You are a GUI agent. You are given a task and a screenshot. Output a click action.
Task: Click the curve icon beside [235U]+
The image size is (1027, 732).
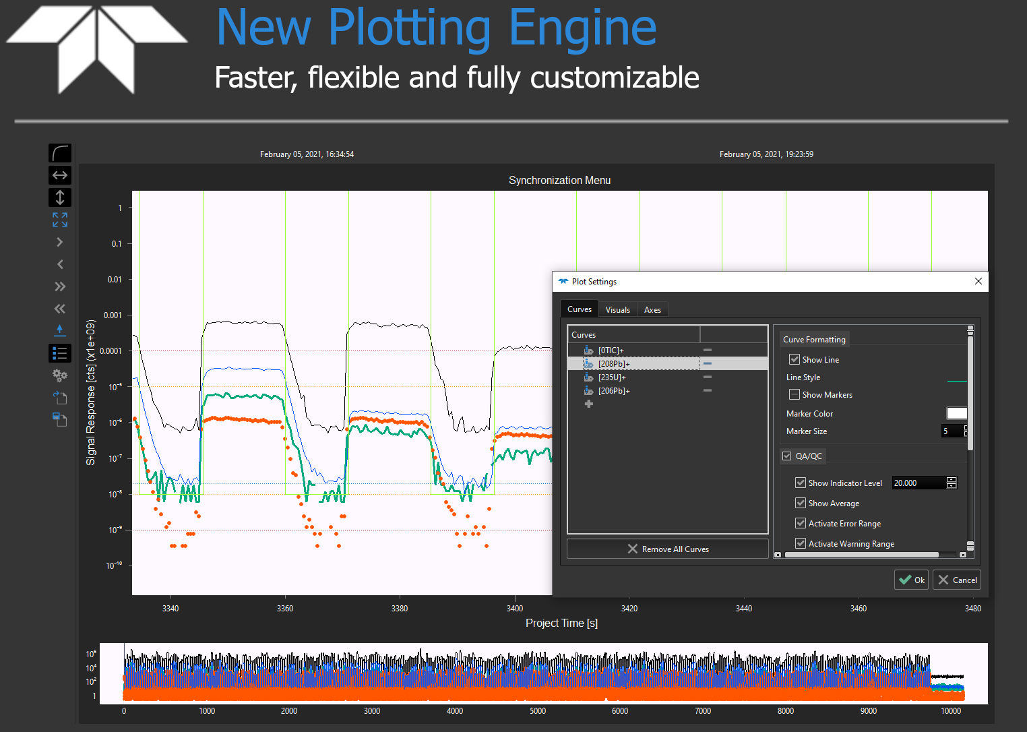[588, 377]
